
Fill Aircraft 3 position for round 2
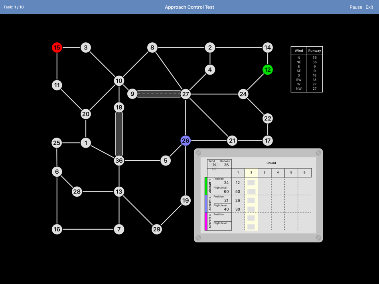pos(251,218)
